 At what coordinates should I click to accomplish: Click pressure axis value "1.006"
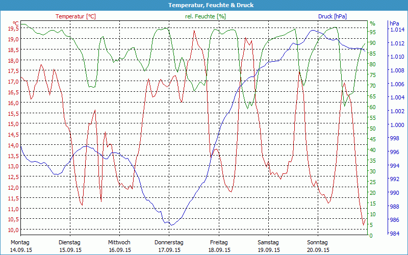pyautogui.click(x=397, y=84)
